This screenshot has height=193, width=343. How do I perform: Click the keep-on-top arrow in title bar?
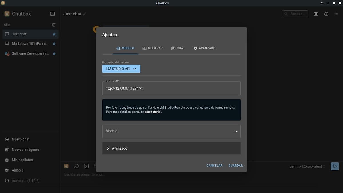322,3
